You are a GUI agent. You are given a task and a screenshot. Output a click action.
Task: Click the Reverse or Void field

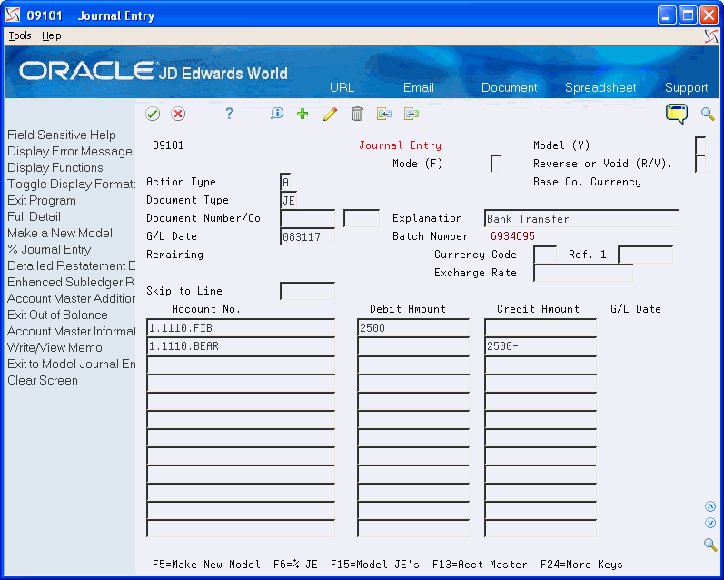point(700,164)
